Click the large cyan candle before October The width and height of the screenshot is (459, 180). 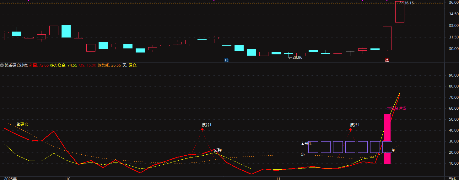(66, 31)
